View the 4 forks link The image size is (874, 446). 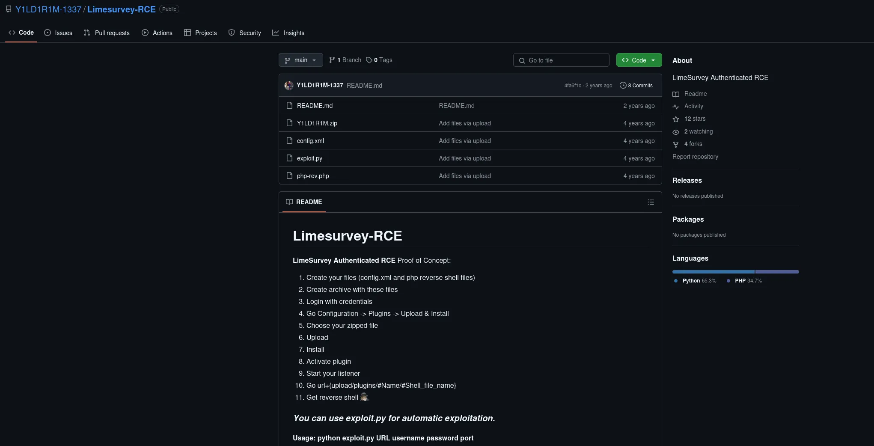[687, 144]
